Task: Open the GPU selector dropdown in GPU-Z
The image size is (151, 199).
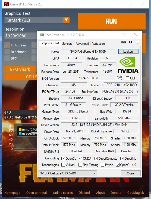Action: coord(68,173)
